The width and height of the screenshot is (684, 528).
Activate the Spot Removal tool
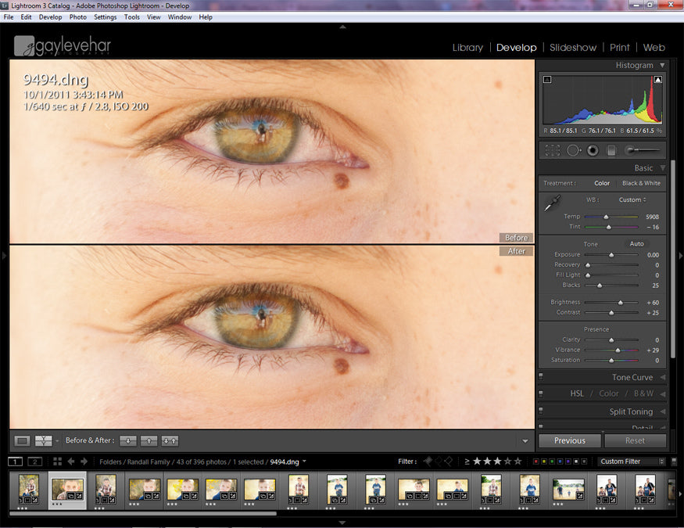pos(573,149)
